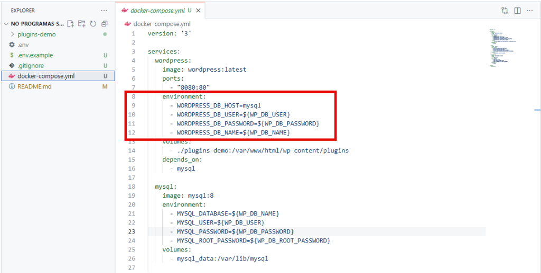
Task: Open Explorer panel Views and More Actions
Action: pos(102,10)
